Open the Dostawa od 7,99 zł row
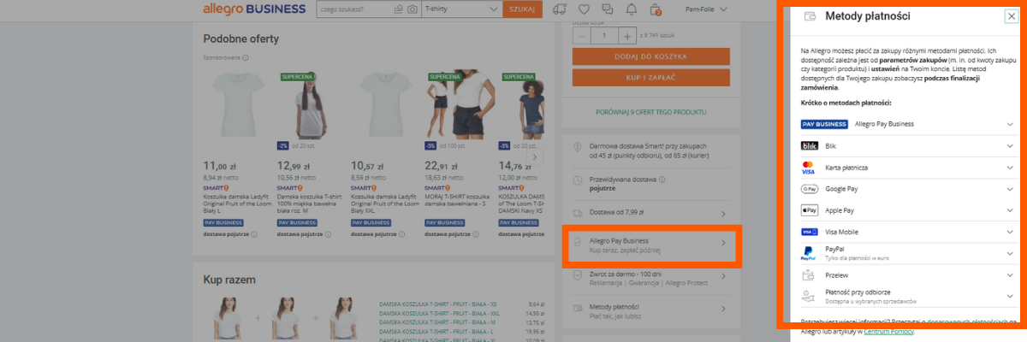 click(x=650, y=213)
